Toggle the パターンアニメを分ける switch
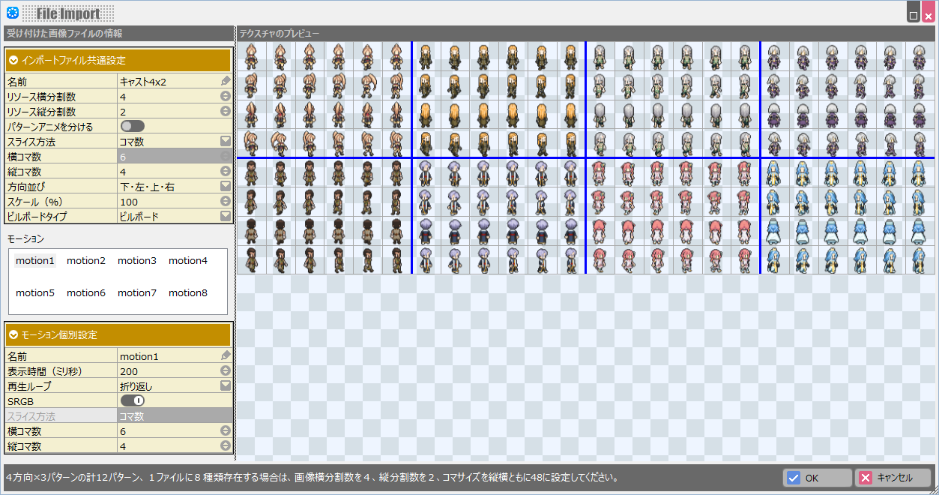Viewport: 939px width, 495px height. coord(133,126)
